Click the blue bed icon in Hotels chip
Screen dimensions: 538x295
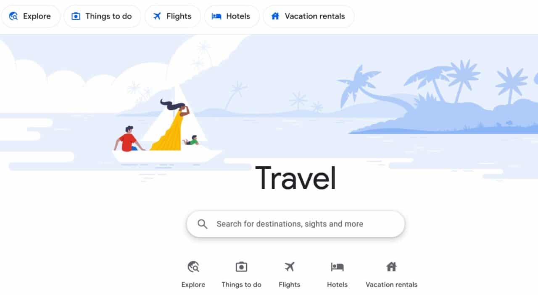point(216,16)
